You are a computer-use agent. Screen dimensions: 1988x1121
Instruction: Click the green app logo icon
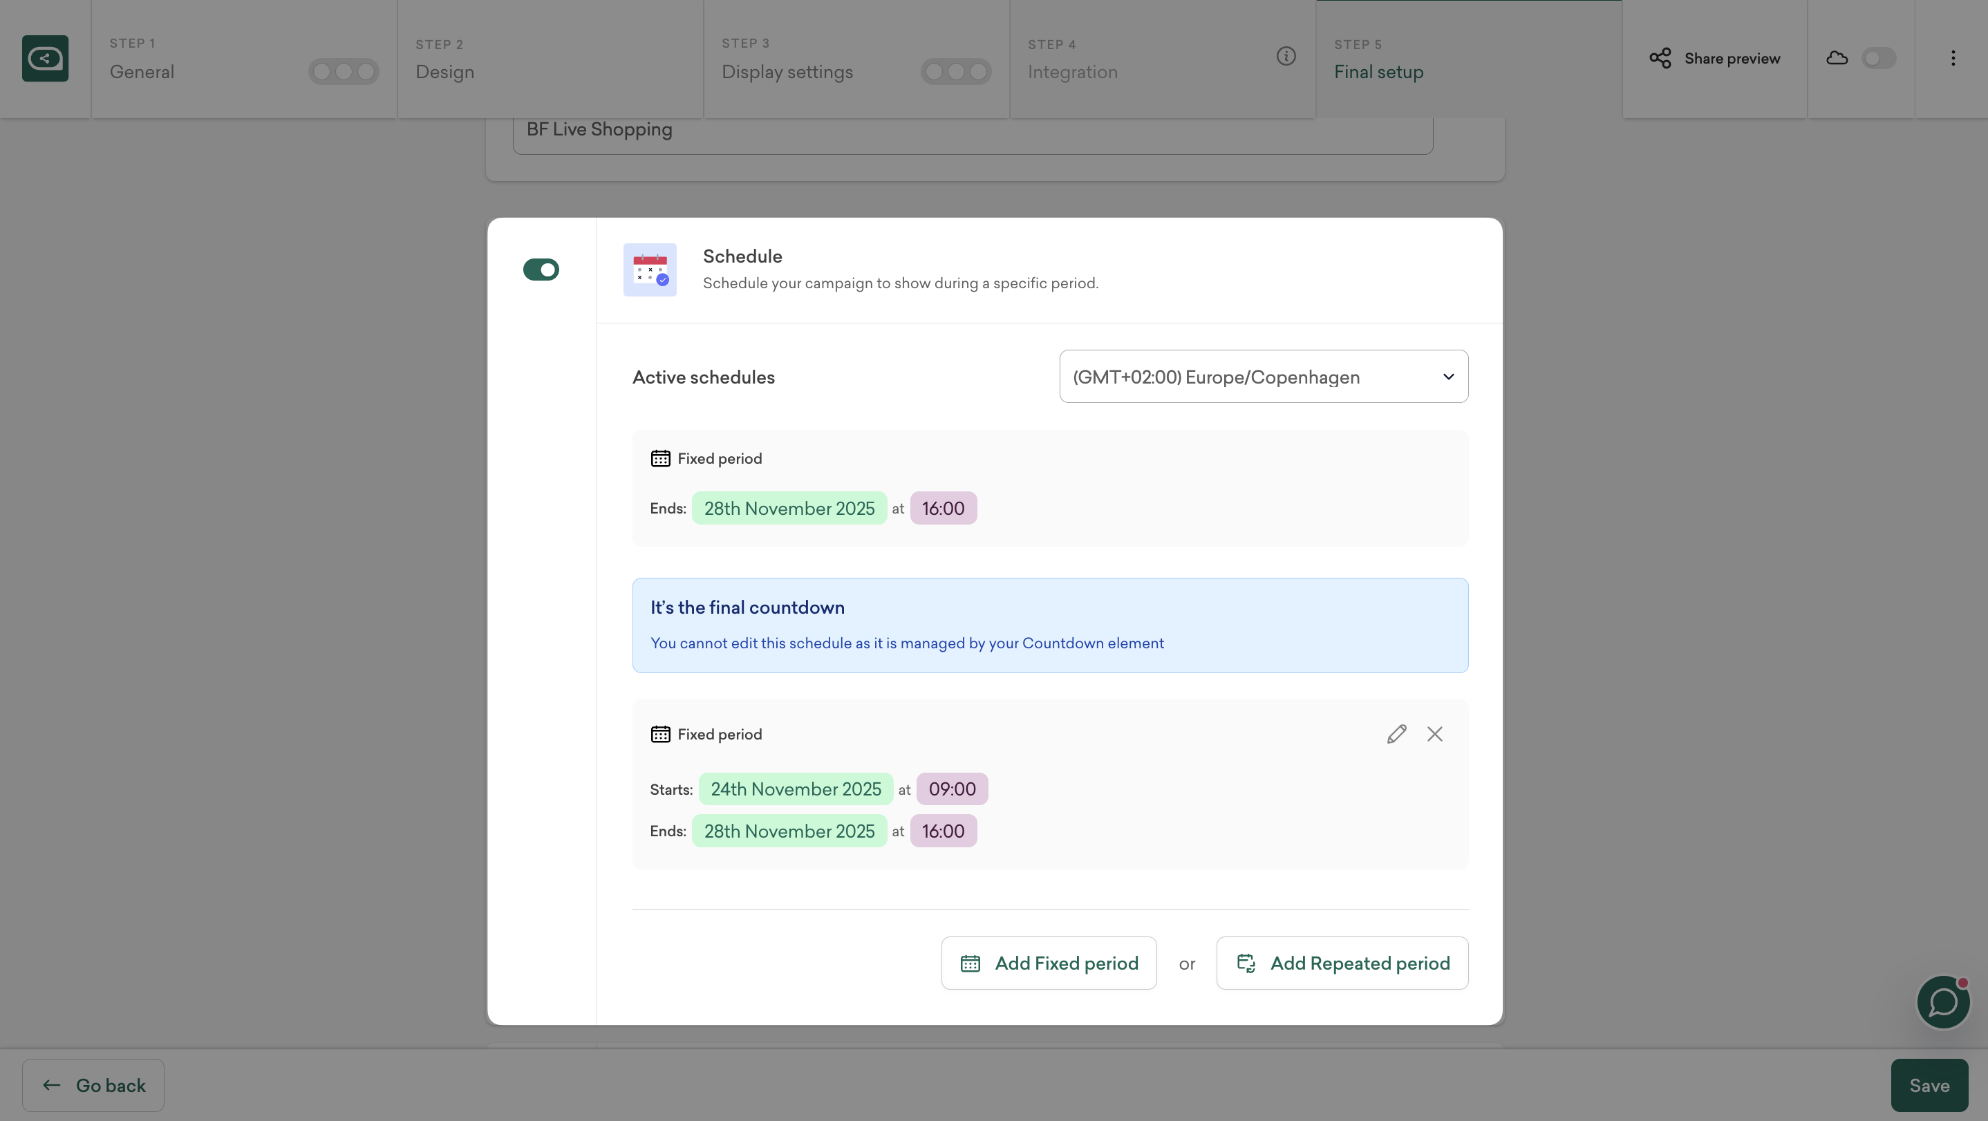45,58
